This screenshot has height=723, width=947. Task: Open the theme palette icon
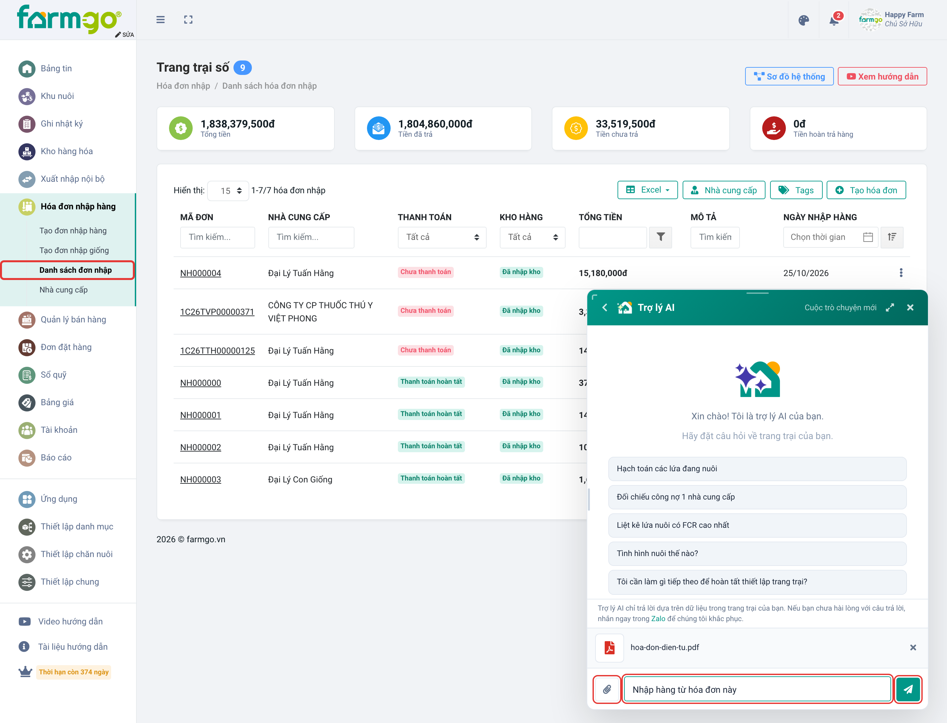click(x=803, y=20)
